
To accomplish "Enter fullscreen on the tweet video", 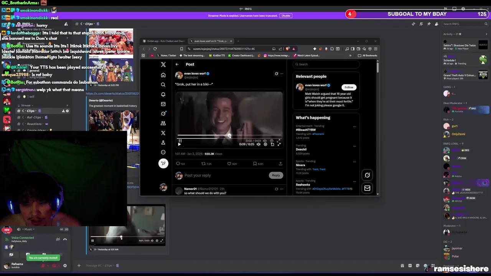I will click(279, 145).
